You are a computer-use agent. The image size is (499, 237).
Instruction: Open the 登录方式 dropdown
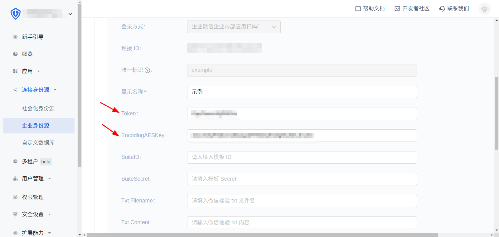point(234,27)
